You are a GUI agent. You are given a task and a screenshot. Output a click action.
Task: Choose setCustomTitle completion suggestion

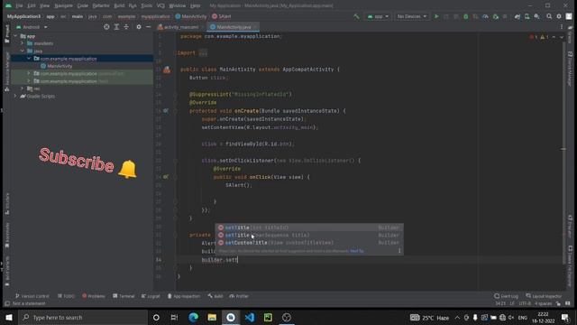pyautogui.click(x=309, y=243)
